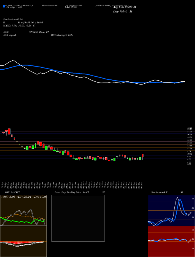Viewport: 195px width, 257px height.
Task: Click the 10.52 price level label
Action: [190, 154]
